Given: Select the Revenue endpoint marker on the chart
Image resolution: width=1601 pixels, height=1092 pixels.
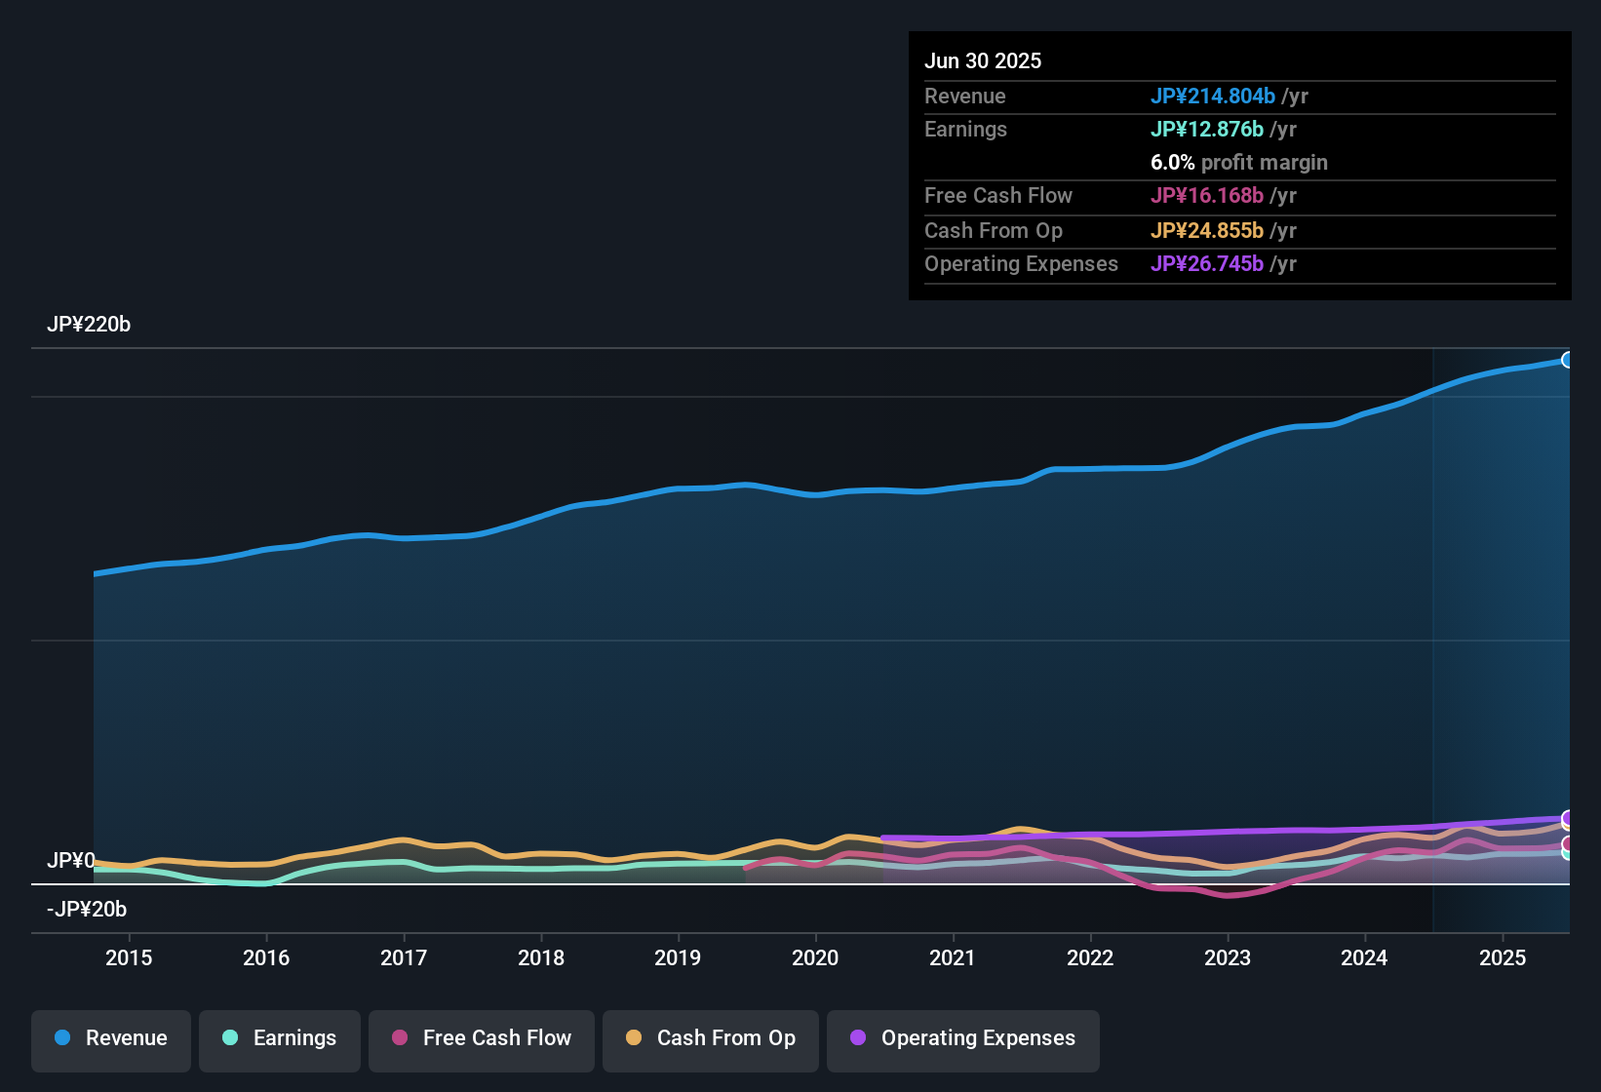Looking at the screenshot, I should [1570, 360].
